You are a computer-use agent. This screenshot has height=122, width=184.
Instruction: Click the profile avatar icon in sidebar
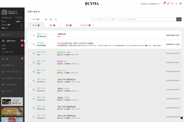(4, 12)
